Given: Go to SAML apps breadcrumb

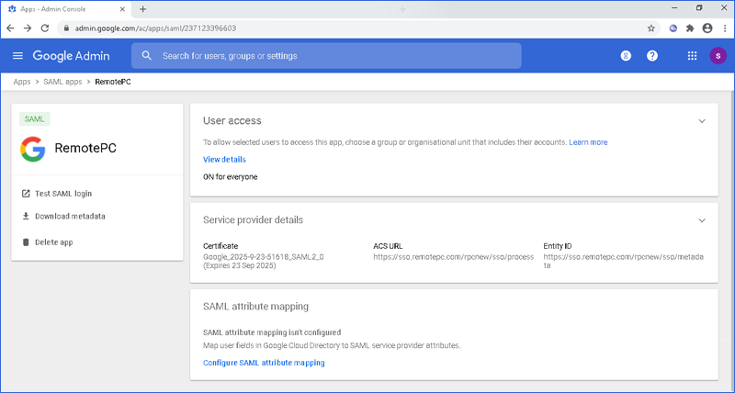Looking at the screenshot, I should (x=62, y=82).
